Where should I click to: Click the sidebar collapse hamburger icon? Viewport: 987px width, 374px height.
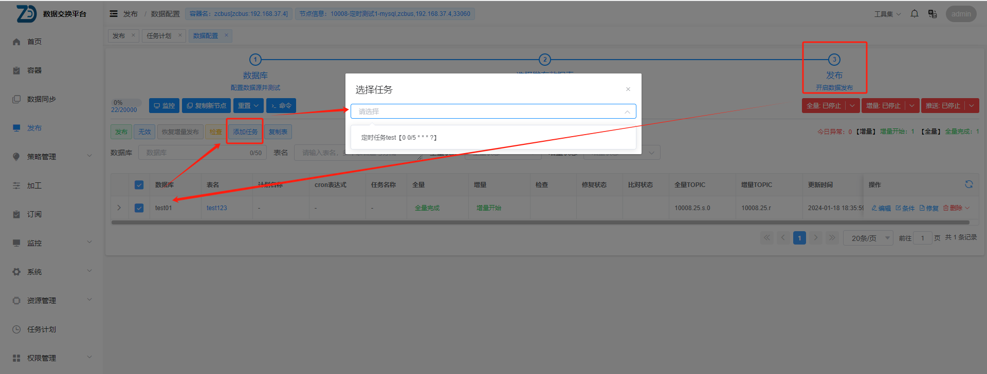pyautogui.click(x=114, y=14)
